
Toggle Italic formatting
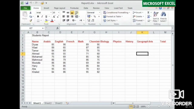tap(42, 16)
